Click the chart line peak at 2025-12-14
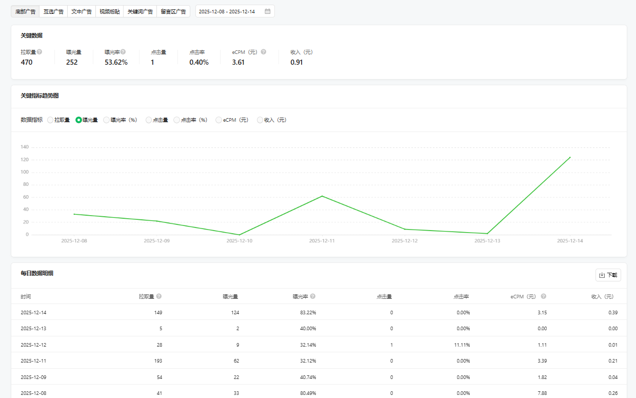Screen dimensions: 636x398 [570, 157]
